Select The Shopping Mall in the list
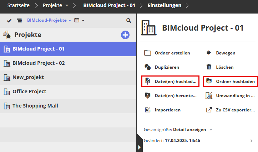258x152 pixels. pyautogui.click(x=68, y=106)
